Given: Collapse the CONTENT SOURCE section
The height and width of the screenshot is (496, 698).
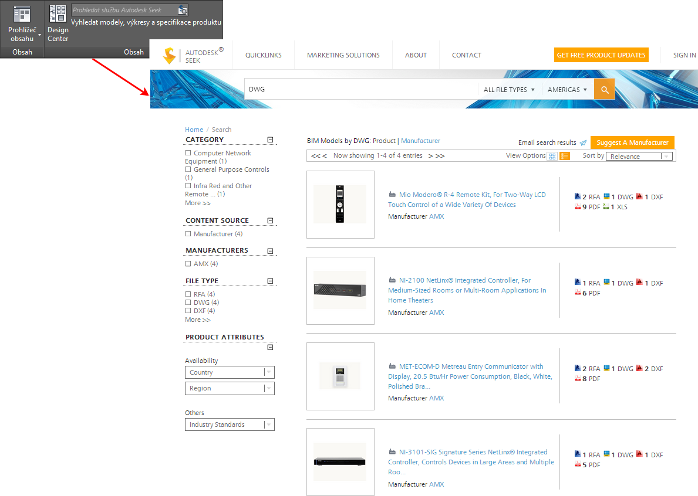Looking at the screenshot, I should tap(270, 220).
